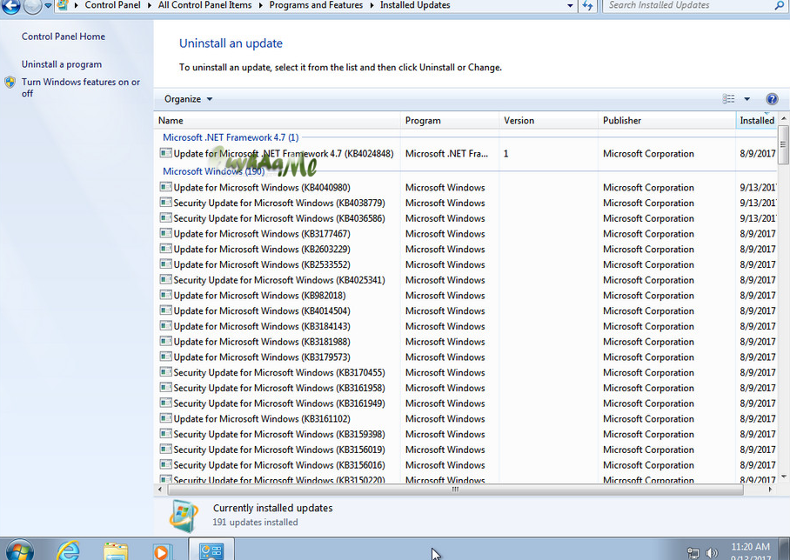Click the search magnifier icon

[779, 5]
